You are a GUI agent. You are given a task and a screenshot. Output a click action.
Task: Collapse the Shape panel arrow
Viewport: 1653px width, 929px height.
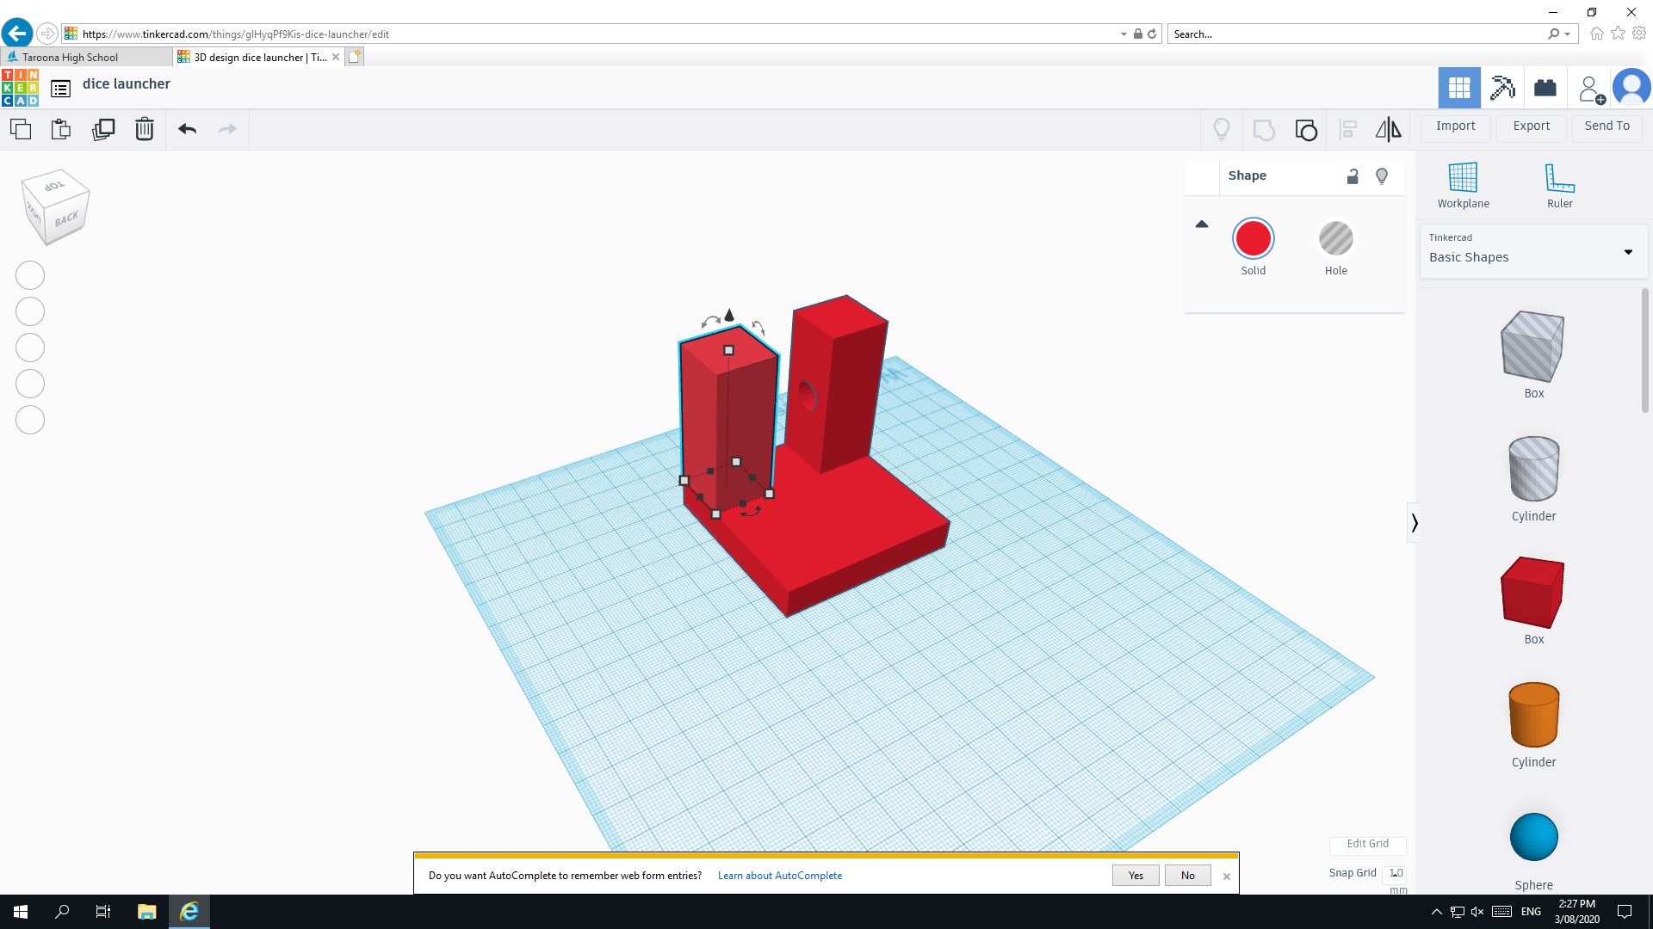tap(1202, 224)
